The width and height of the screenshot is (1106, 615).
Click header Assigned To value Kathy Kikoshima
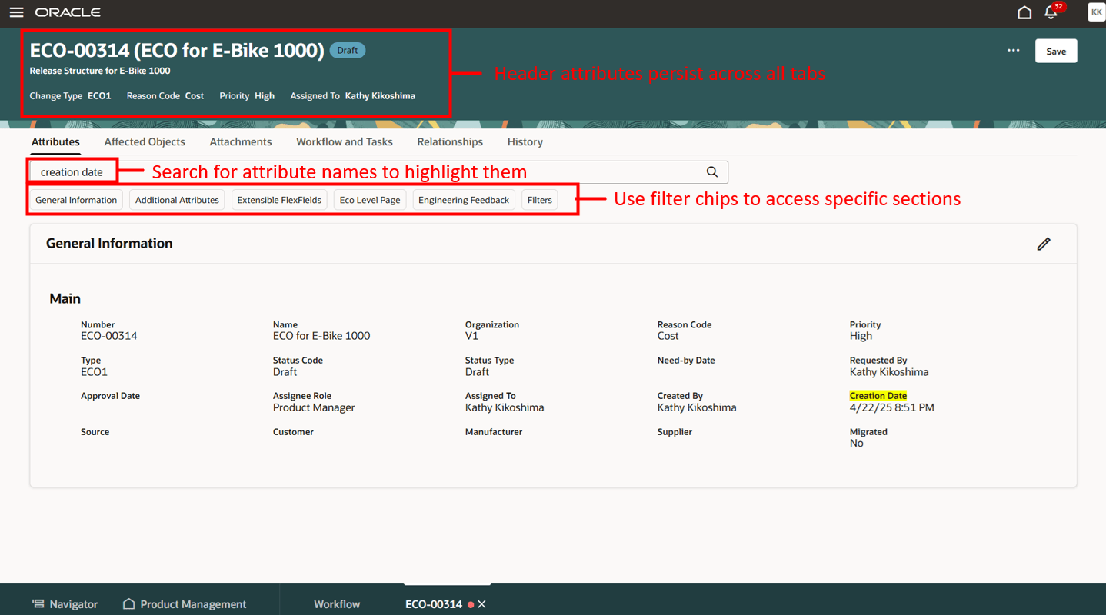380,96
